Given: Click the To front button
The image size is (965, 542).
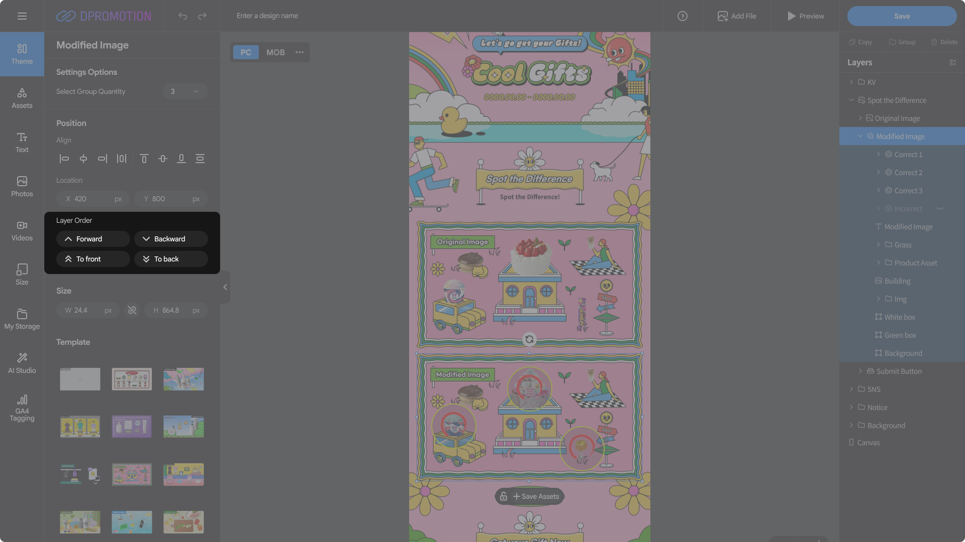Looking at the screenshot, I should coord(93,259).
